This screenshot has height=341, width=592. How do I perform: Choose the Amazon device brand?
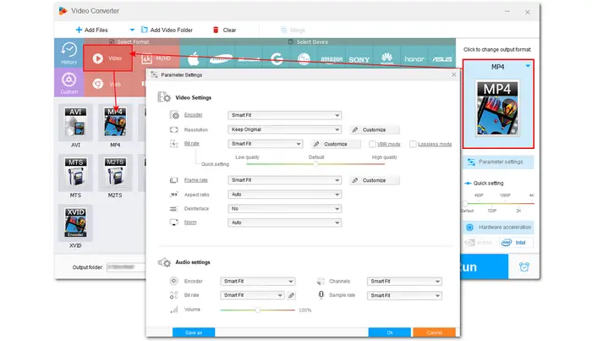[332, 59]
